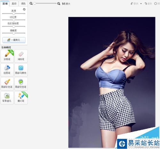Apply 一键美化 one-click beautify
The height and width of the screenshot is (149, 160).
click(14, 40)
